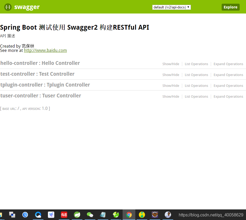Open the green leaves app in taskbar
This screenshot has width=246, height=220.
pos(116,215)
